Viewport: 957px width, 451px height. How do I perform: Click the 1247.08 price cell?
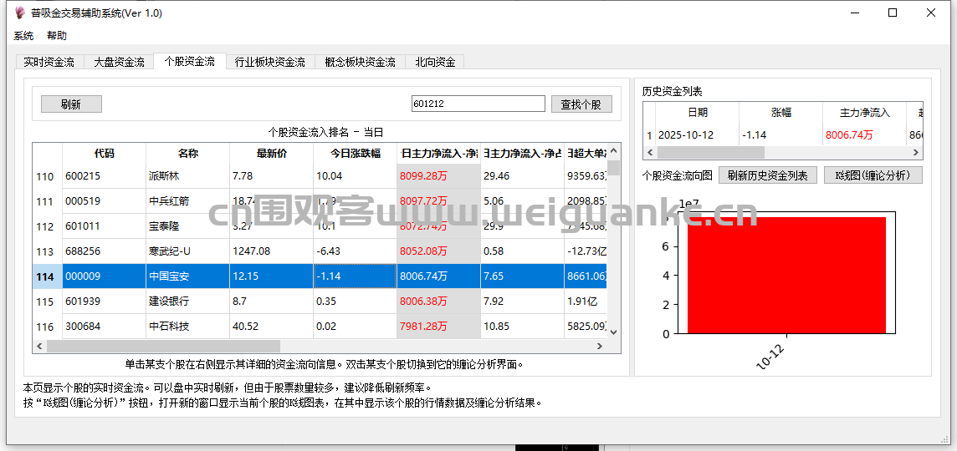[272, 251]
